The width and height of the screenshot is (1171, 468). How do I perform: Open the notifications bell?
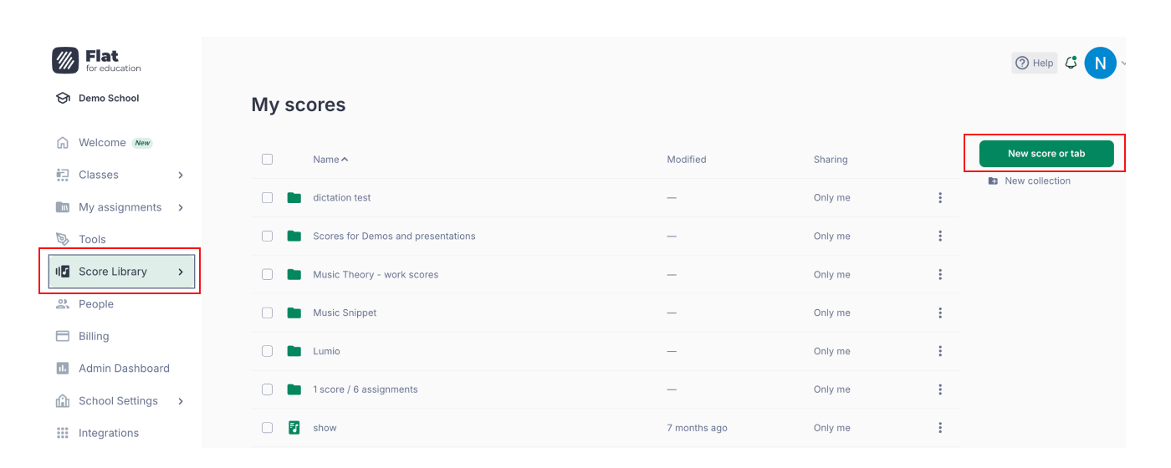(1071, 63)
